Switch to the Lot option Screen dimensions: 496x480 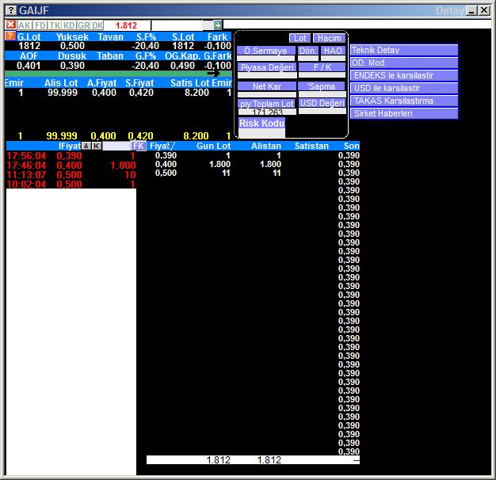[300, 38]
